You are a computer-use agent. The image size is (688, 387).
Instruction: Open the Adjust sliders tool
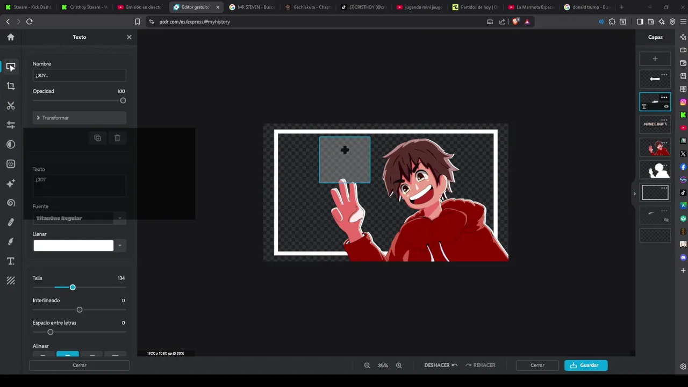click(11, 125)
